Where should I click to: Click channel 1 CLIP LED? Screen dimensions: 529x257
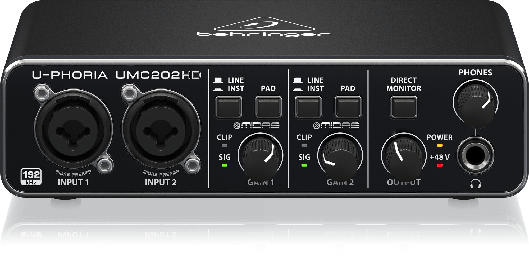[224, 145]
